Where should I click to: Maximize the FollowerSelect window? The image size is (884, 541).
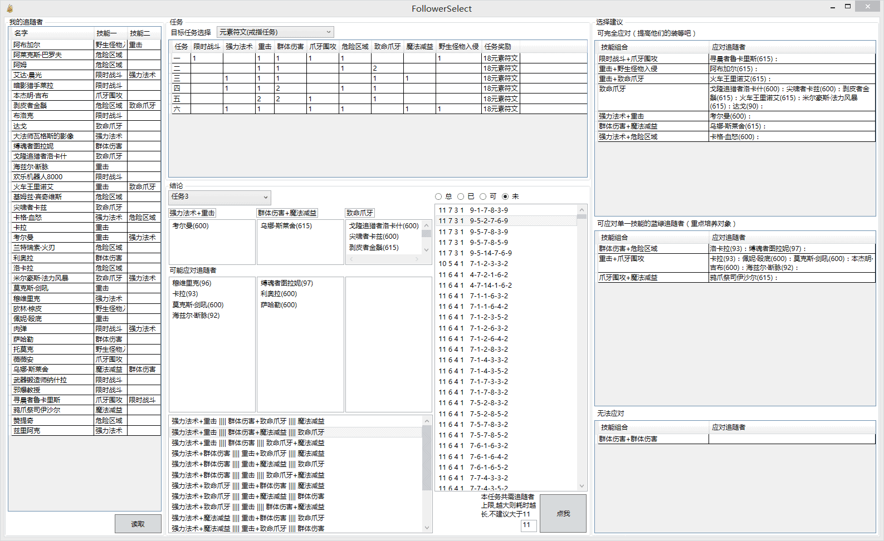pos(848,7)
